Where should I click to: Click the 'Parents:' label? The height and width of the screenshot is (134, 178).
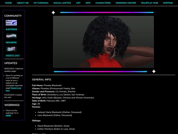pos(36,107)
